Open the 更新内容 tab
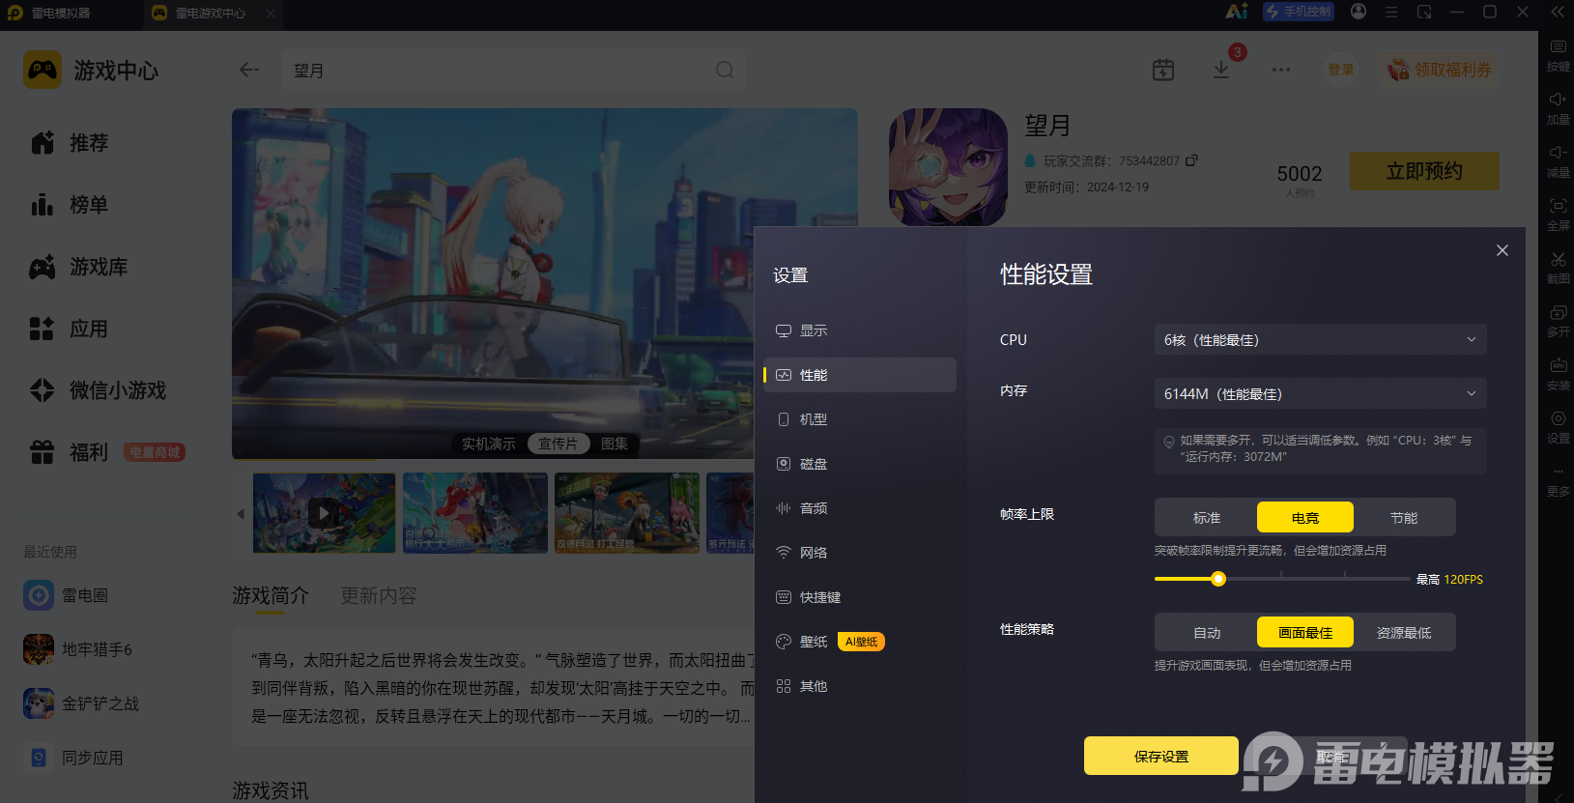Viewport: 1574px width, 803px height. 379,595
